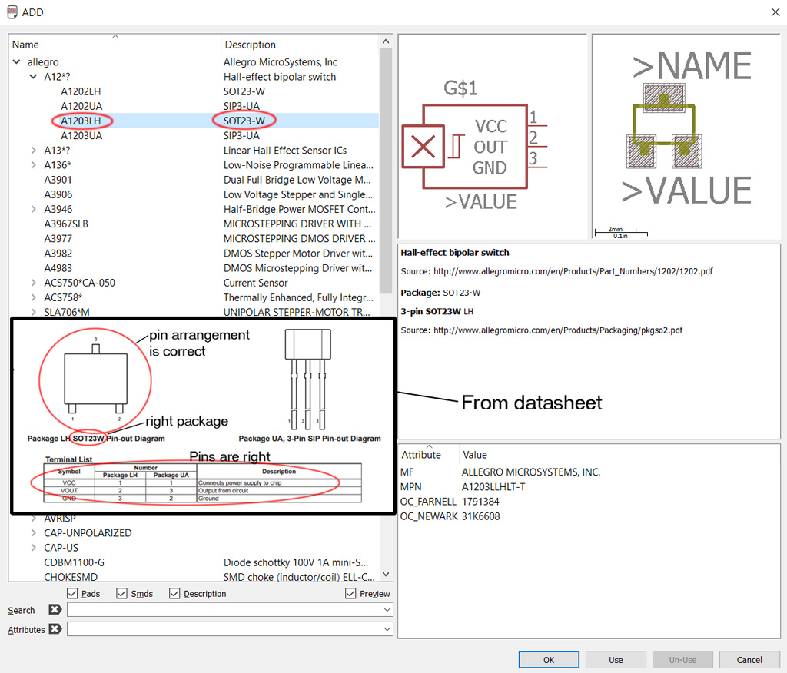
Task: Select the A4983 device
Action: (58, 267)
